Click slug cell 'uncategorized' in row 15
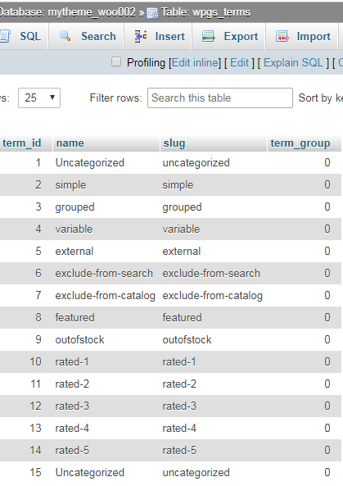The height and width of the screenshot is (486, 343). click(x=196, y=472)
